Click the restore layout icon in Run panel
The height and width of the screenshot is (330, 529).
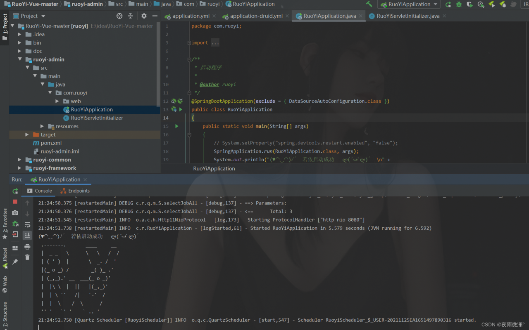(x=15, y=248)
